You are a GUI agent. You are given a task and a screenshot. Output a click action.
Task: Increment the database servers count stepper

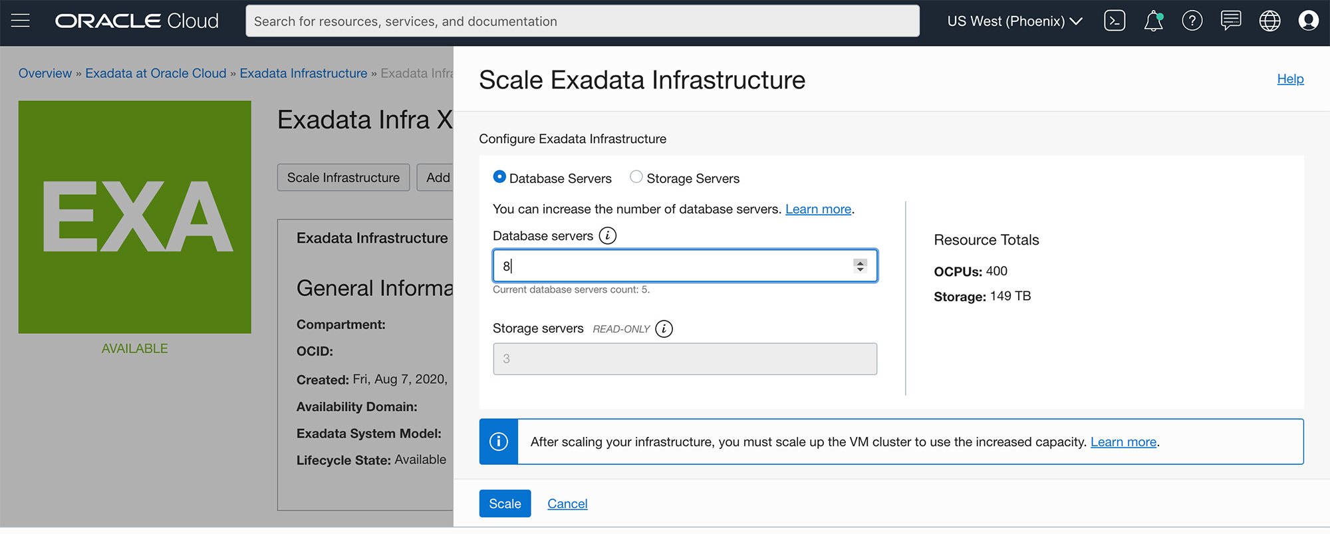tap(860, 262)
